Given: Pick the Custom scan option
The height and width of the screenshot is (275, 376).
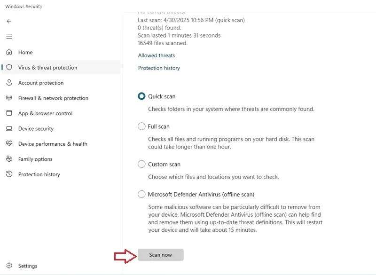Looking at the screenshot, I should click(141, 164).
